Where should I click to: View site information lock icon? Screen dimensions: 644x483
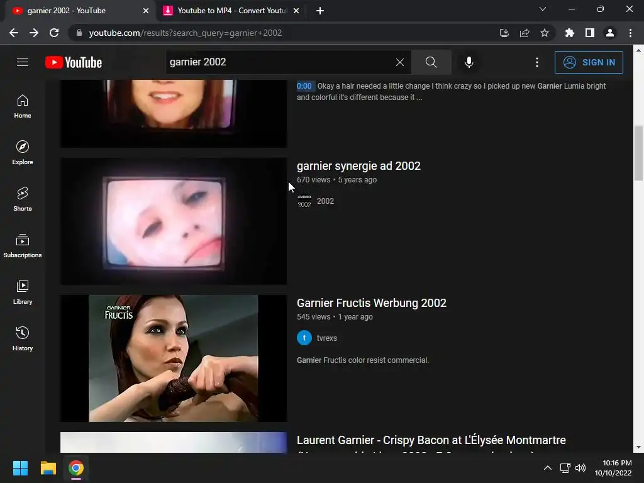point(79,33)
